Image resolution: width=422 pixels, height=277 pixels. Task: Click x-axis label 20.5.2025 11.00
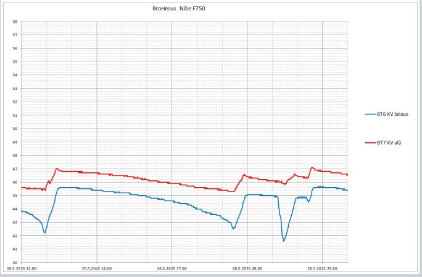22,268
